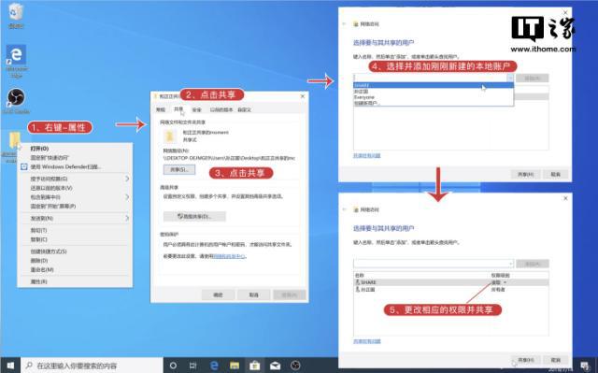Image resolution: width=598 pixels, height=373 pixels.
Task: Click 确定 in the properties dialog
Action: [218, 294]
